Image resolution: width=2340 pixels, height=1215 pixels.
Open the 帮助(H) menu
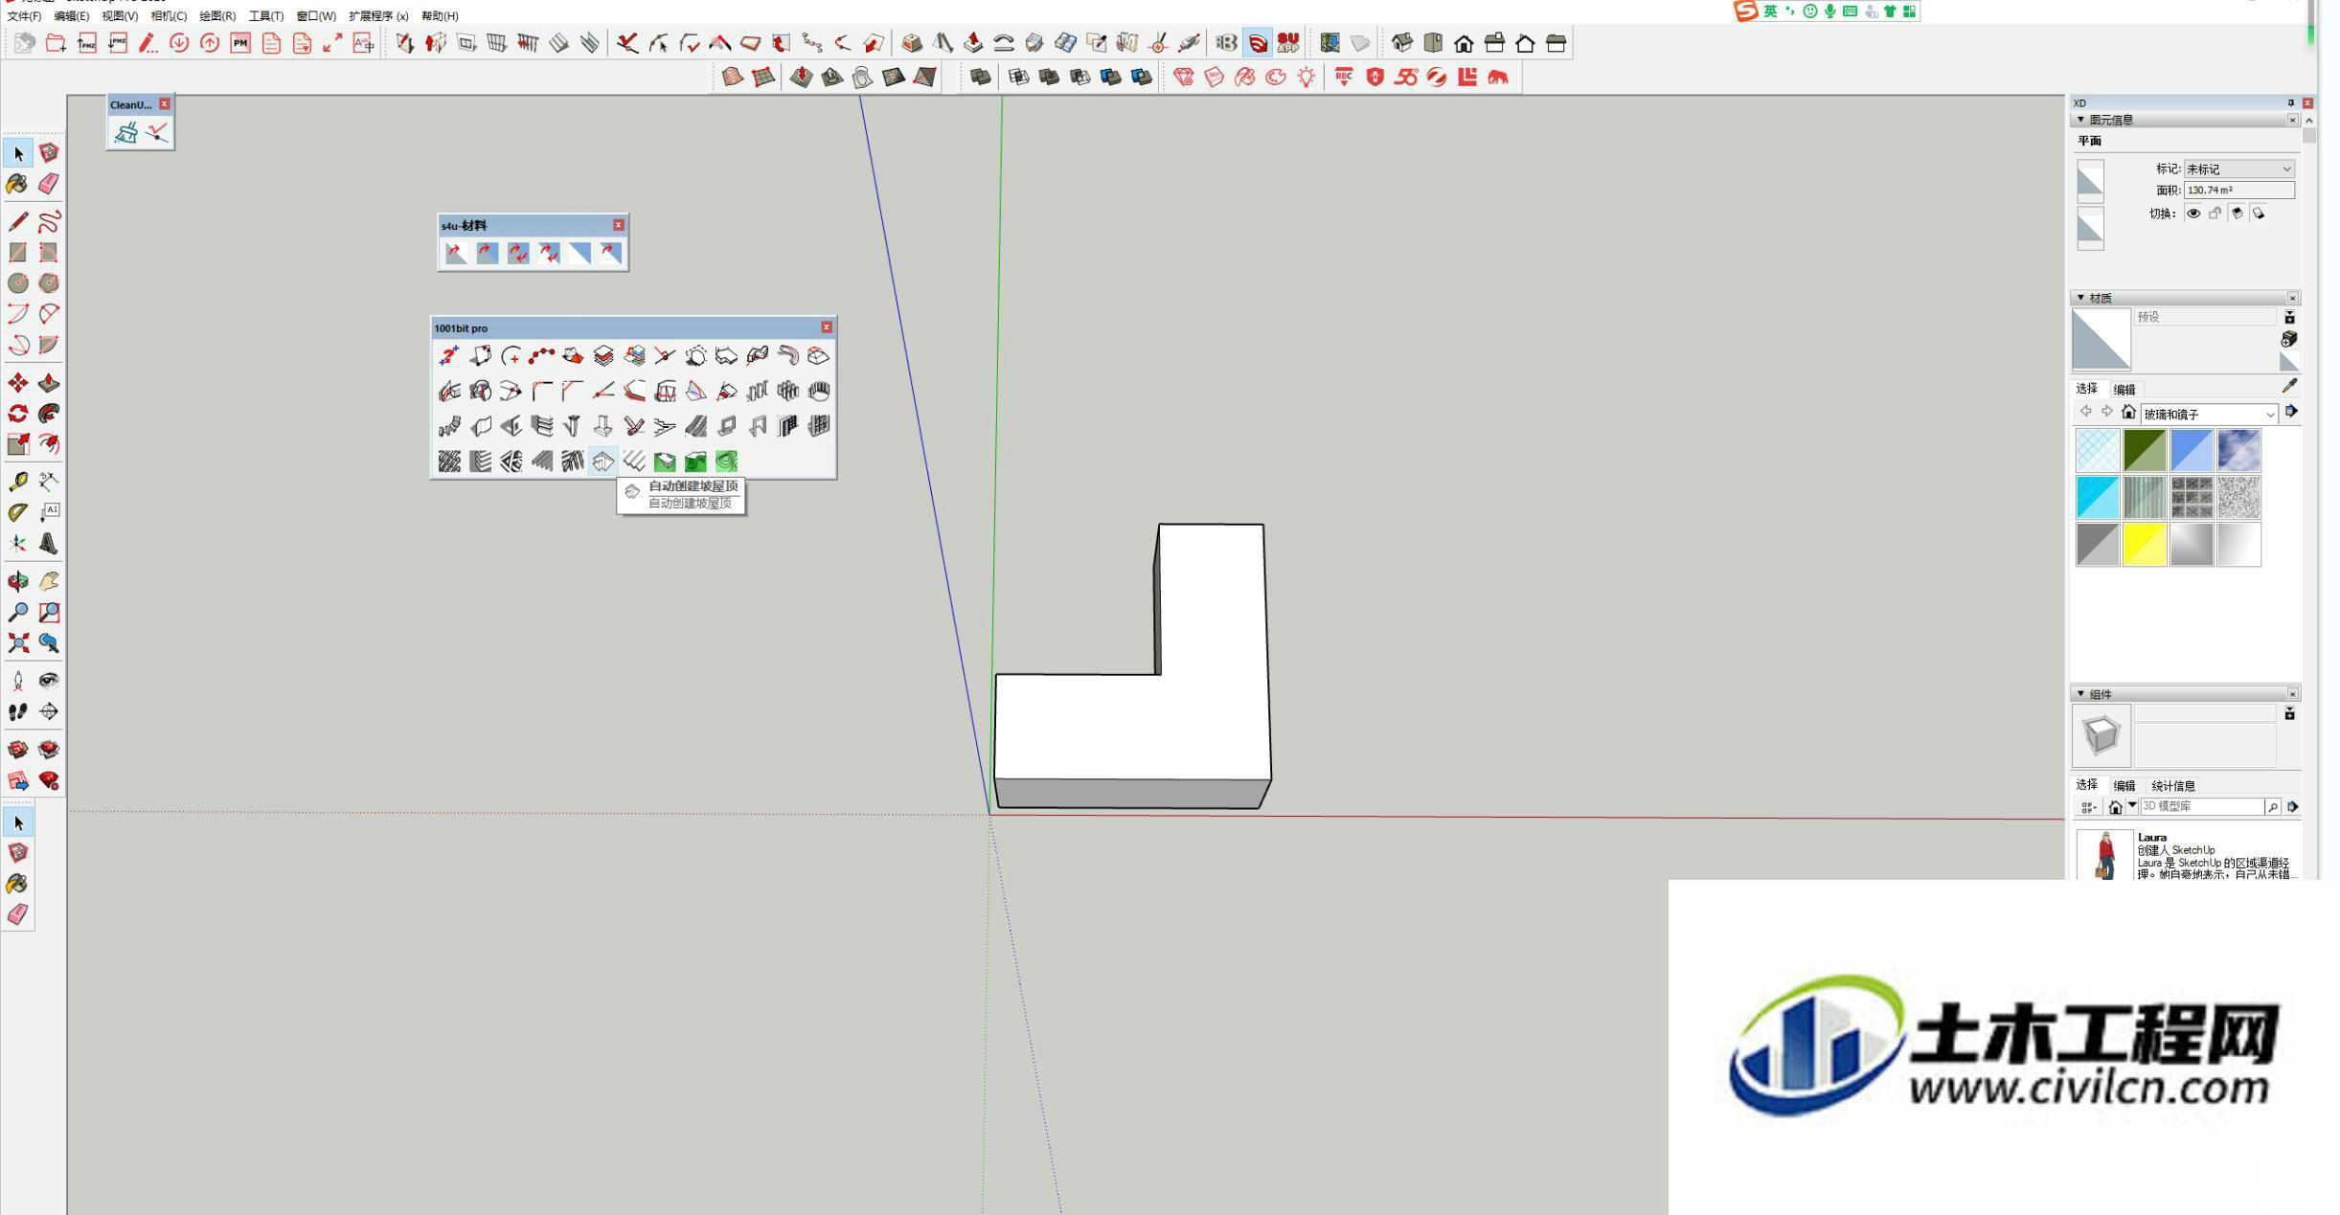(x=440, y=16)
